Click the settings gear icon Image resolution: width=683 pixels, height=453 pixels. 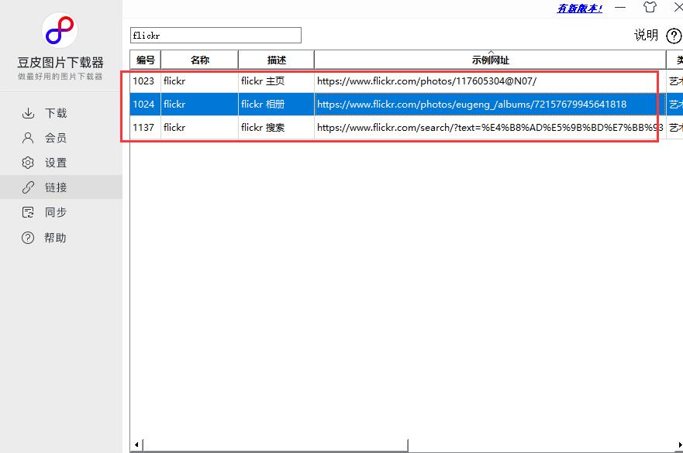[x=28, y=163]
